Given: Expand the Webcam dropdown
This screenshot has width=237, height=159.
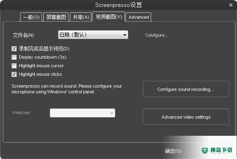Looking at the screenshot, I should click(x=83, y=113).
